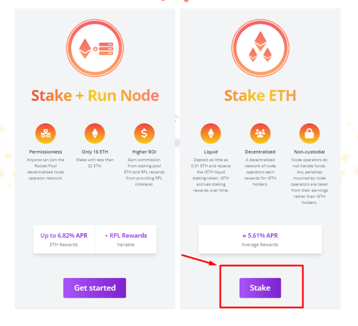Click the Up to 6.82% APR card
The image size is (358, 326).
point(64,239)
